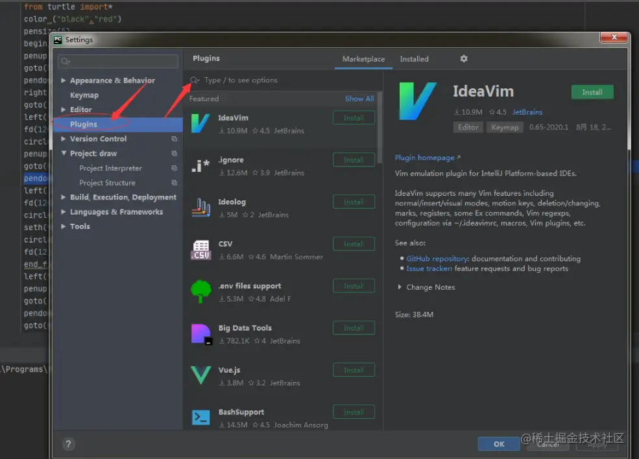Viewport: 639px width, 459px height.
Task: Expand Appearance & Behavior settings
Action: point(64,80)
